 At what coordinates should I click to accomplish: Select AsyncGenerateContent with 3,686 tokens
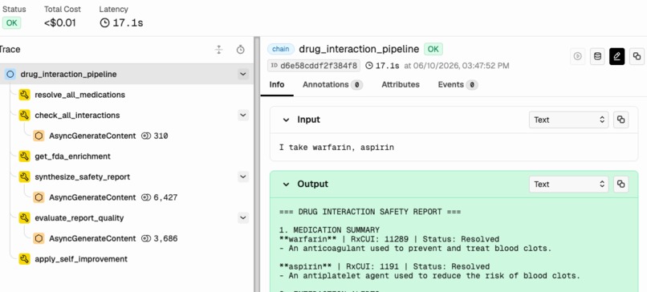(x=92, y=238)
